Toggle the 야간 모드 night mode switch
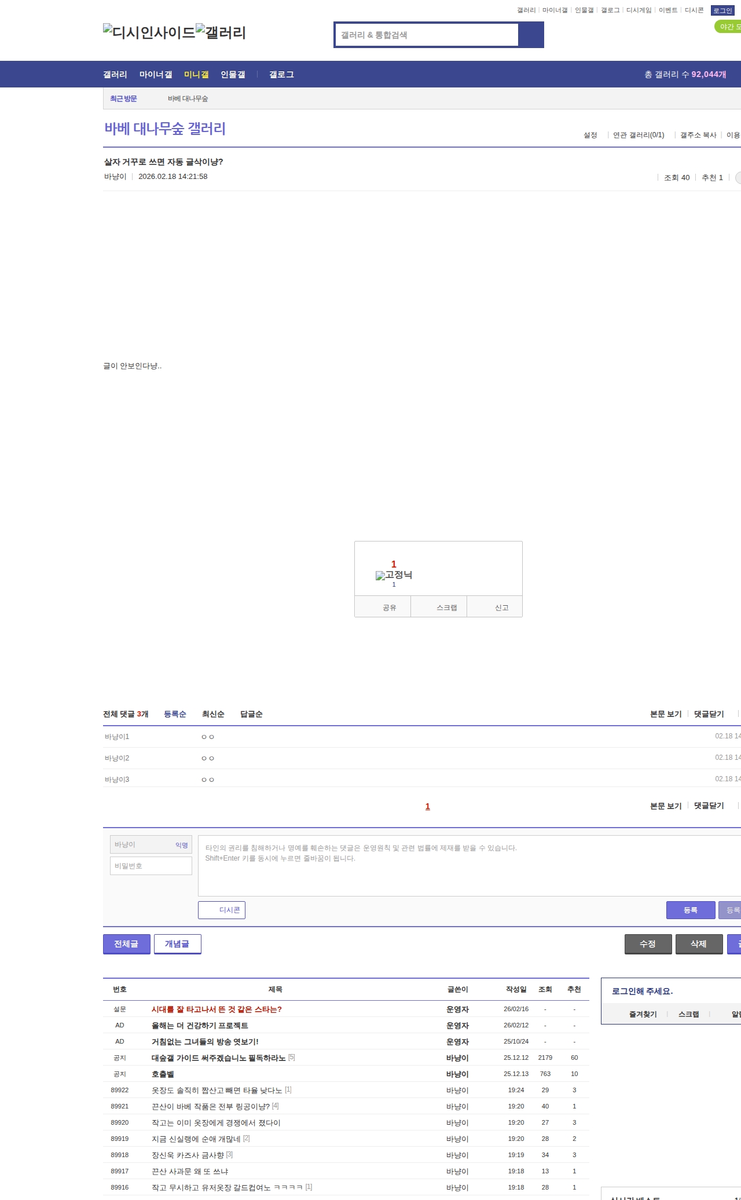The width and height of the screenshot is (741, 1200). pos(728,27)
